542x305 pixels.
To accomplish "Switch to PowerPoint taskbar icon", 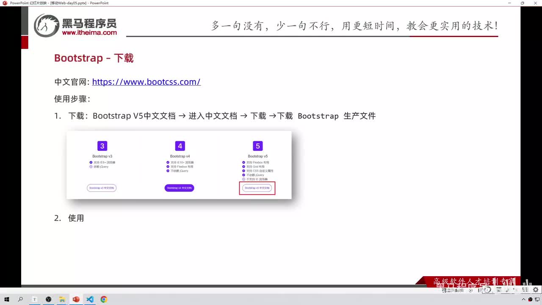I will pos(76,299).
